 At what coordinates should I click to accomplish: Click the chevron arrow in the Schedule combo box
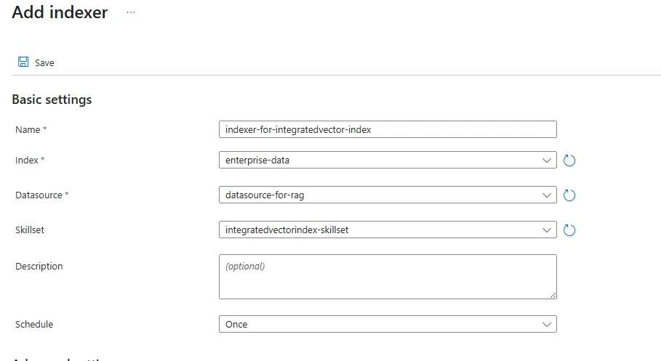coord(547,324)
